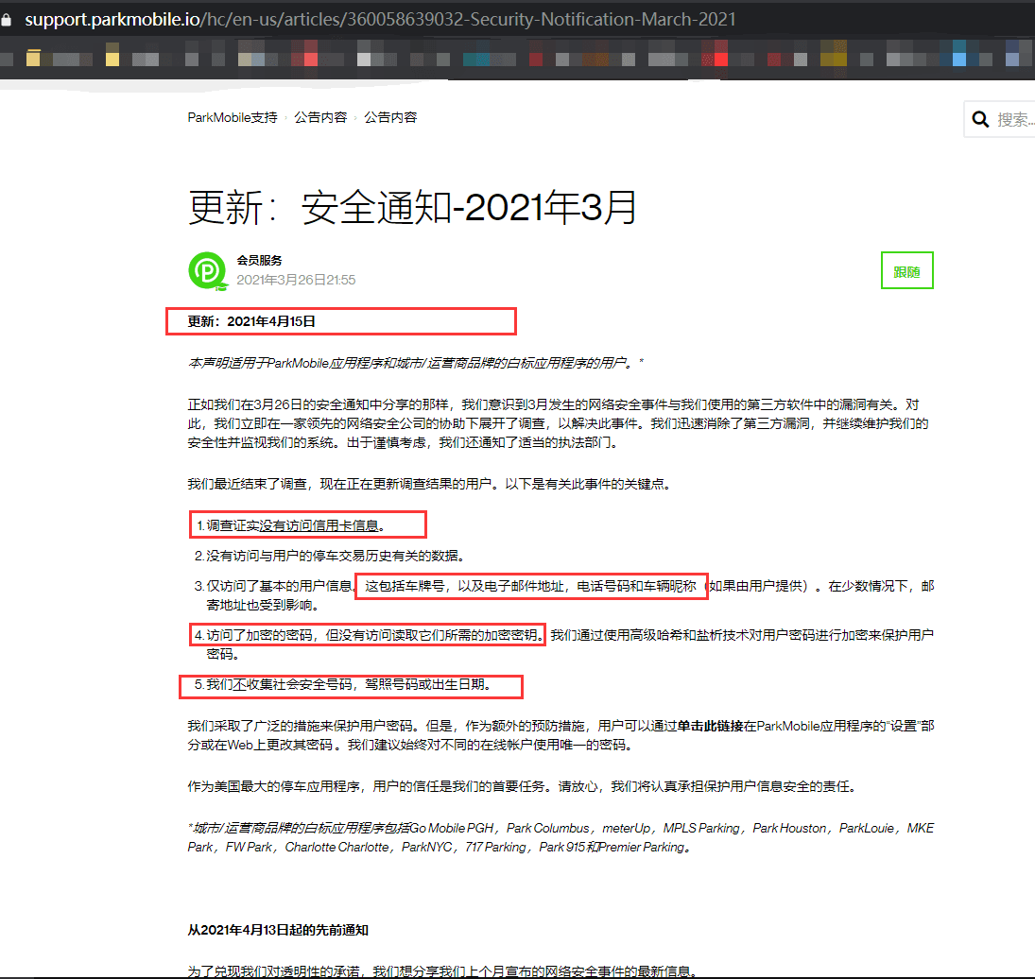Click the author name 会员服务

(x=259, y=261)
